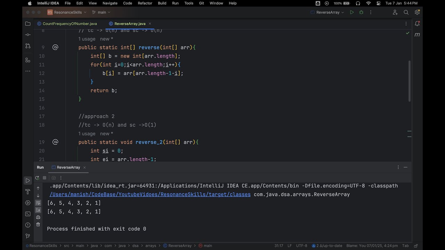This screenshot has height=250, width=445.
Task: Open Run panel toolbar more options
Action: pyautogui.click(x=61, y=178)
